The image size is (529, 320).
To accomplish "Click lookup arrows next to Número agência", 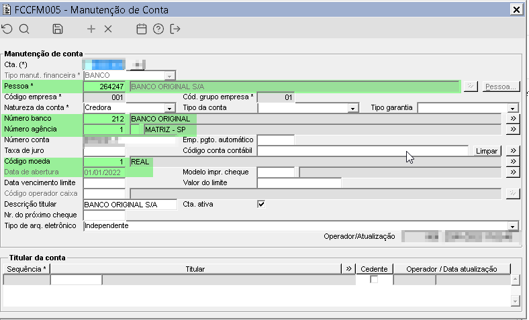I will click(x=513, y=129).
